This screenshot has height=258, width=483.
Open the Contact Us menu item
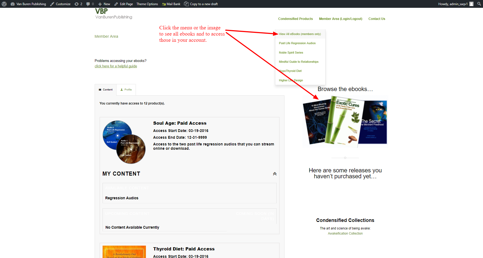376,19
